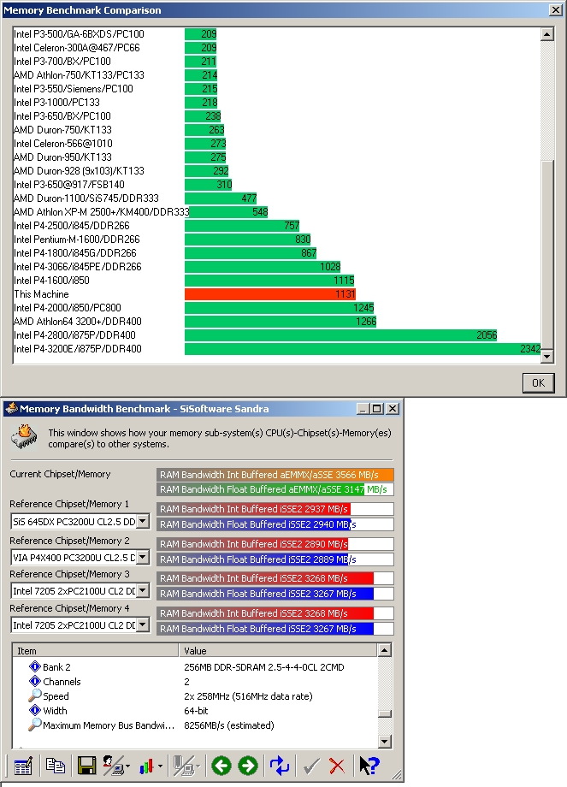Click the Sandra title bar application icon
The height and width of the screenshot is (787, 567).
click(11, 409)
